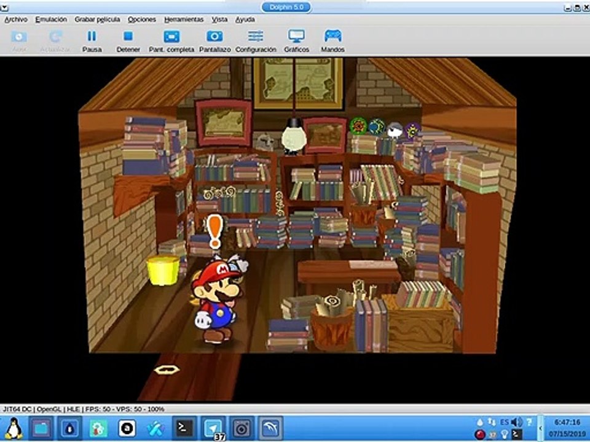
Task: Open the Mandos controller settings
Action: click(332, 41)
